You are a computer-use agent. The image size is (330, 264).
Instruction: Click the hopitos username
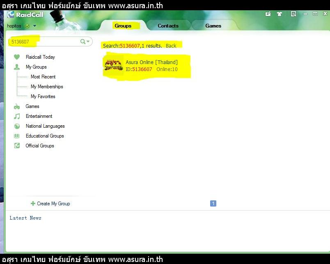(x=14, y=26)
